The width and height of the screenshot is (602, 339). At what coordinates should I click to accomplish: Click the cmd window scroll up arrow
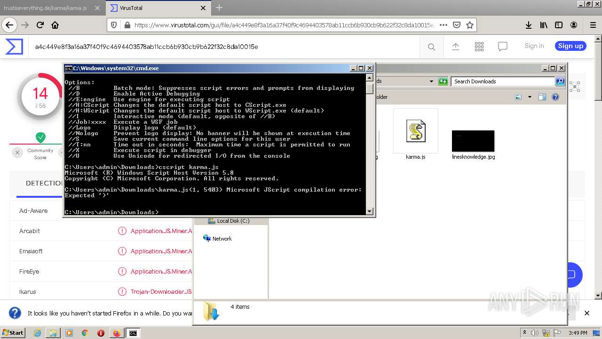coord(370,78)
